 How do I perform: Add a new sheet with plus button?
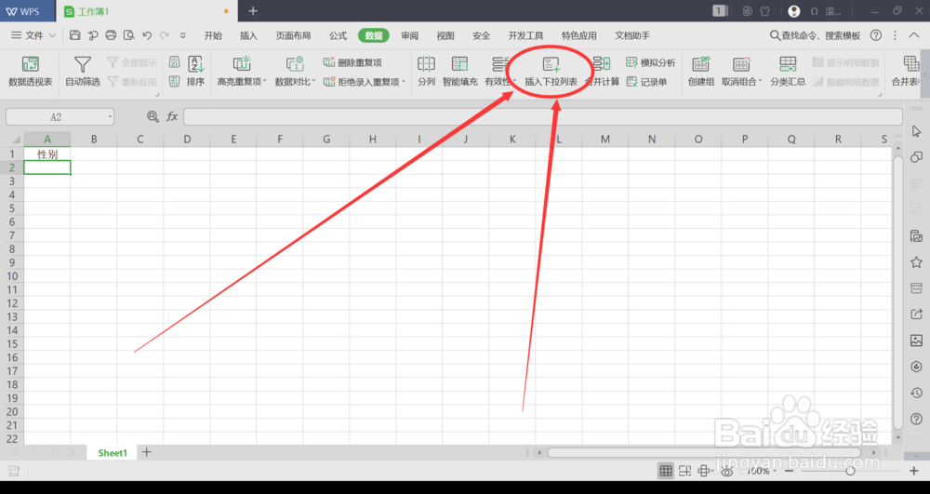147,452
